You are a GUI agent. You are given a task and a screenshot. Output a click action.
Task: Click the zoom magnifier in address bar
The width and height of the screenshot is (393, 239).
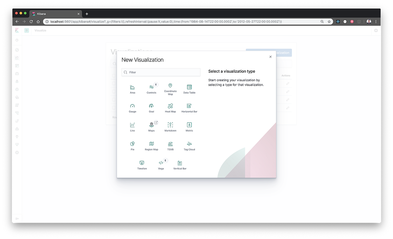point(322,22)
